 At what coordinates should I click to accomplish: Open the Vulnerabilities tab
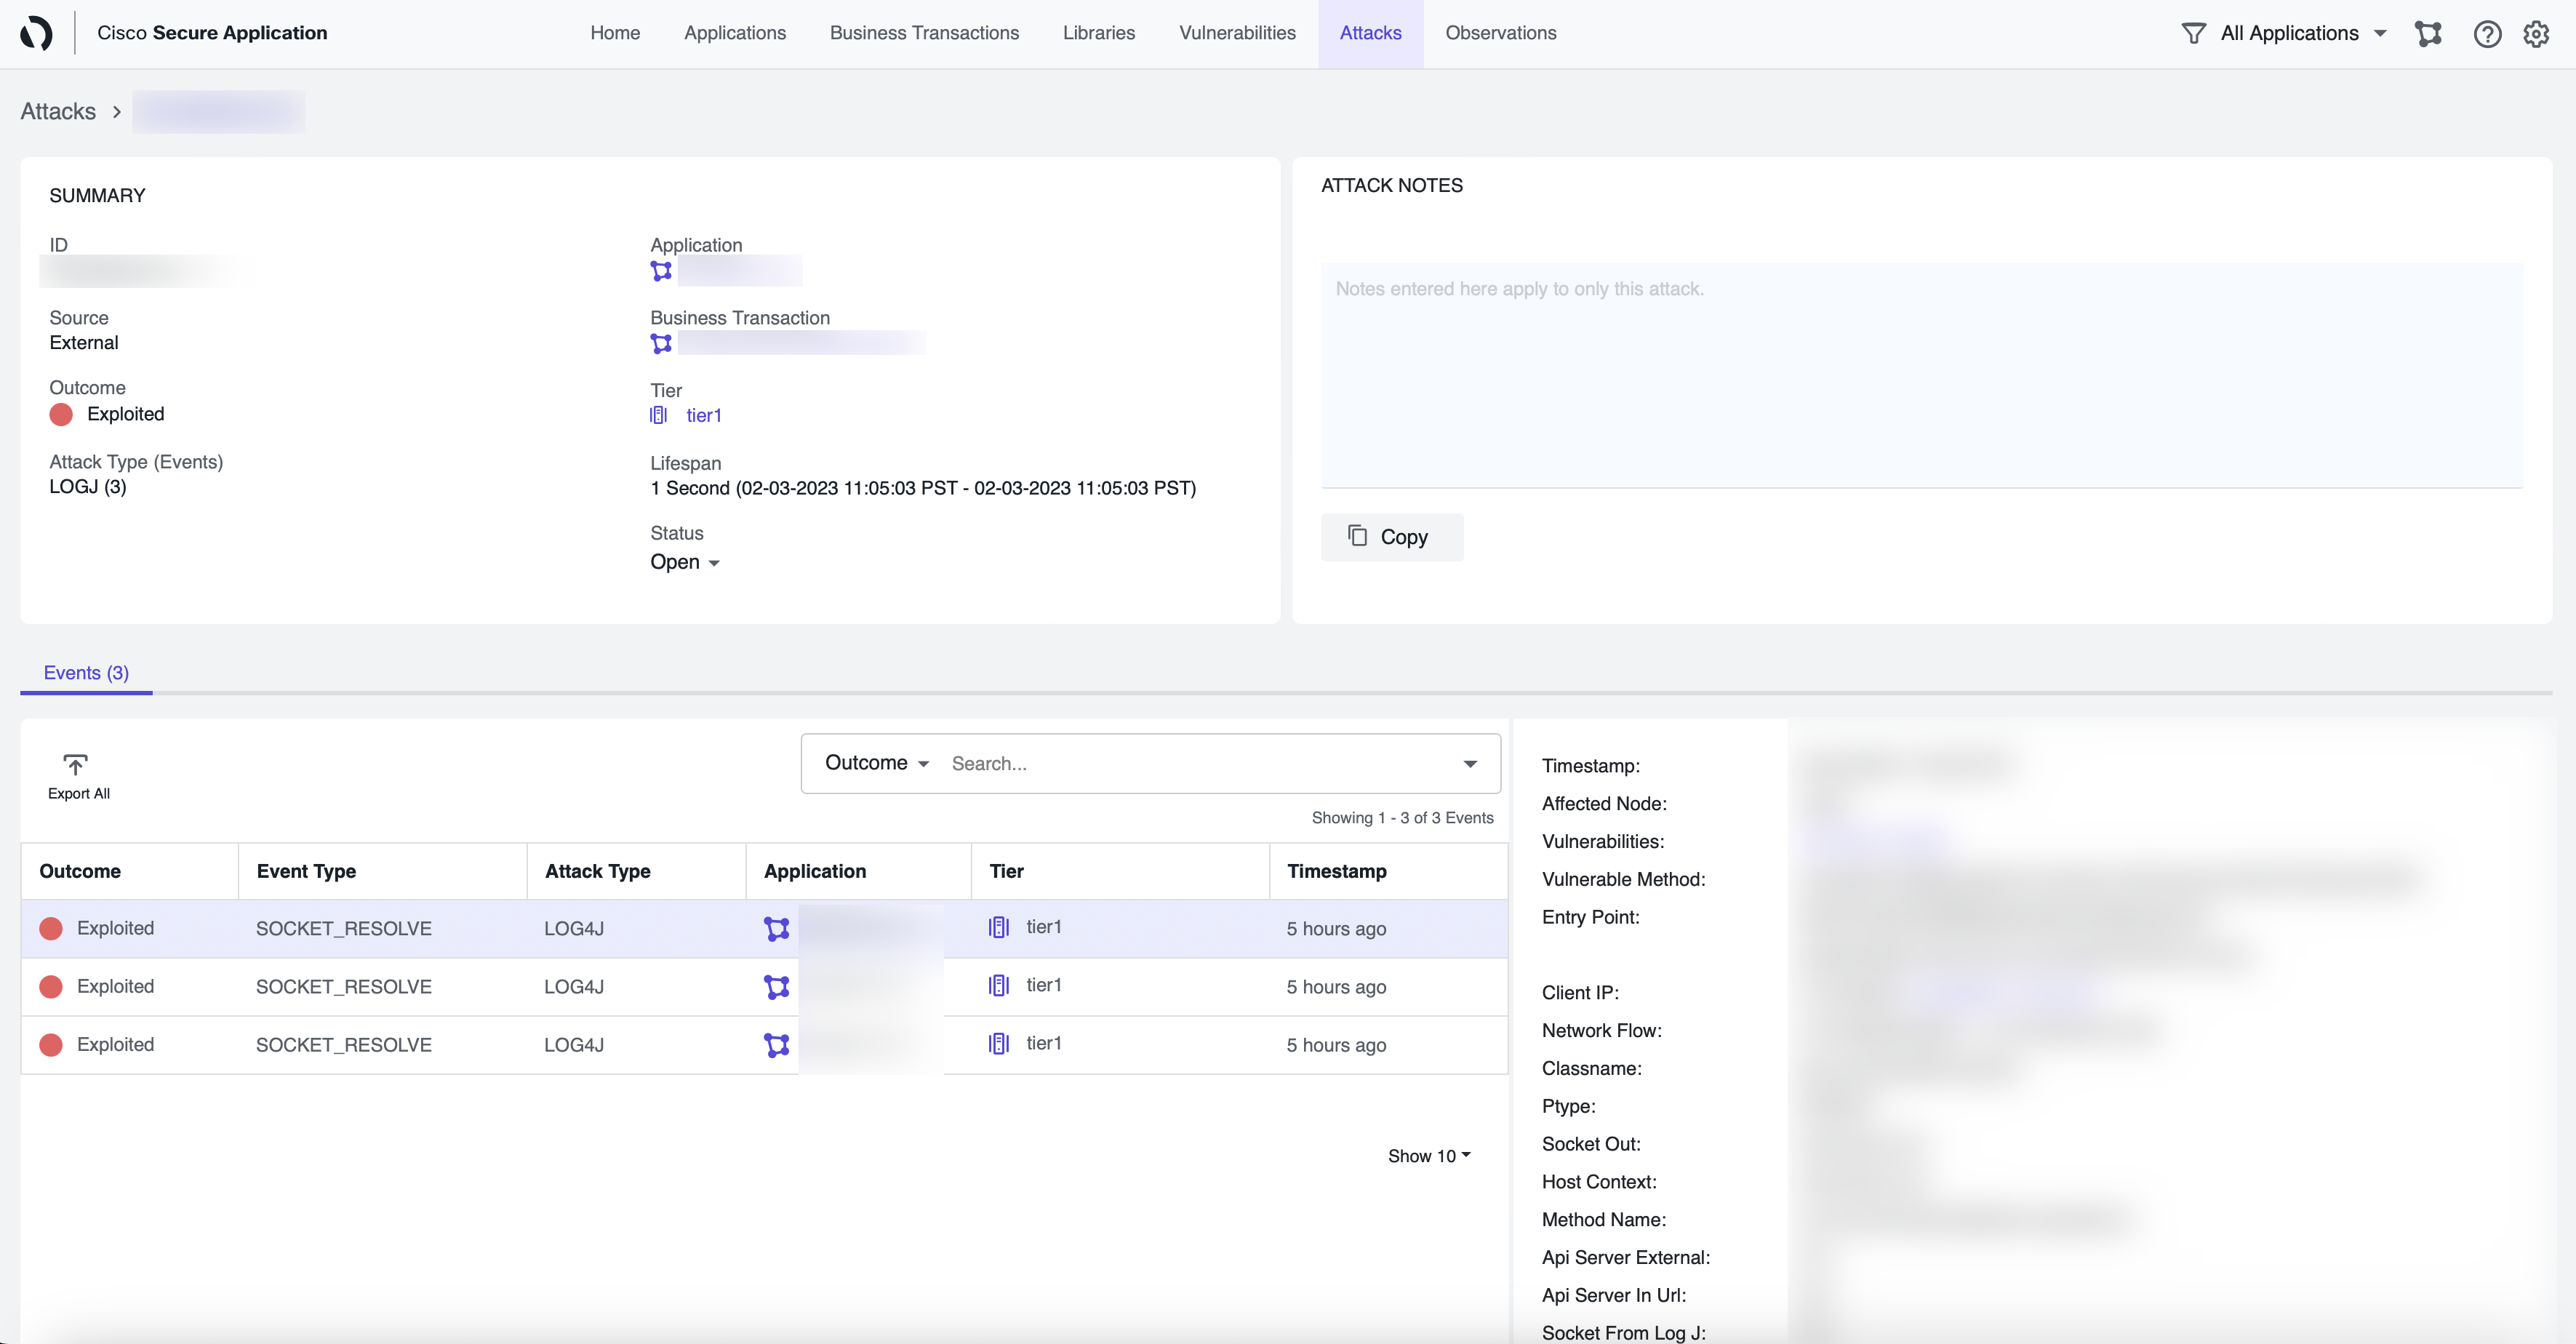(1237, 33)
